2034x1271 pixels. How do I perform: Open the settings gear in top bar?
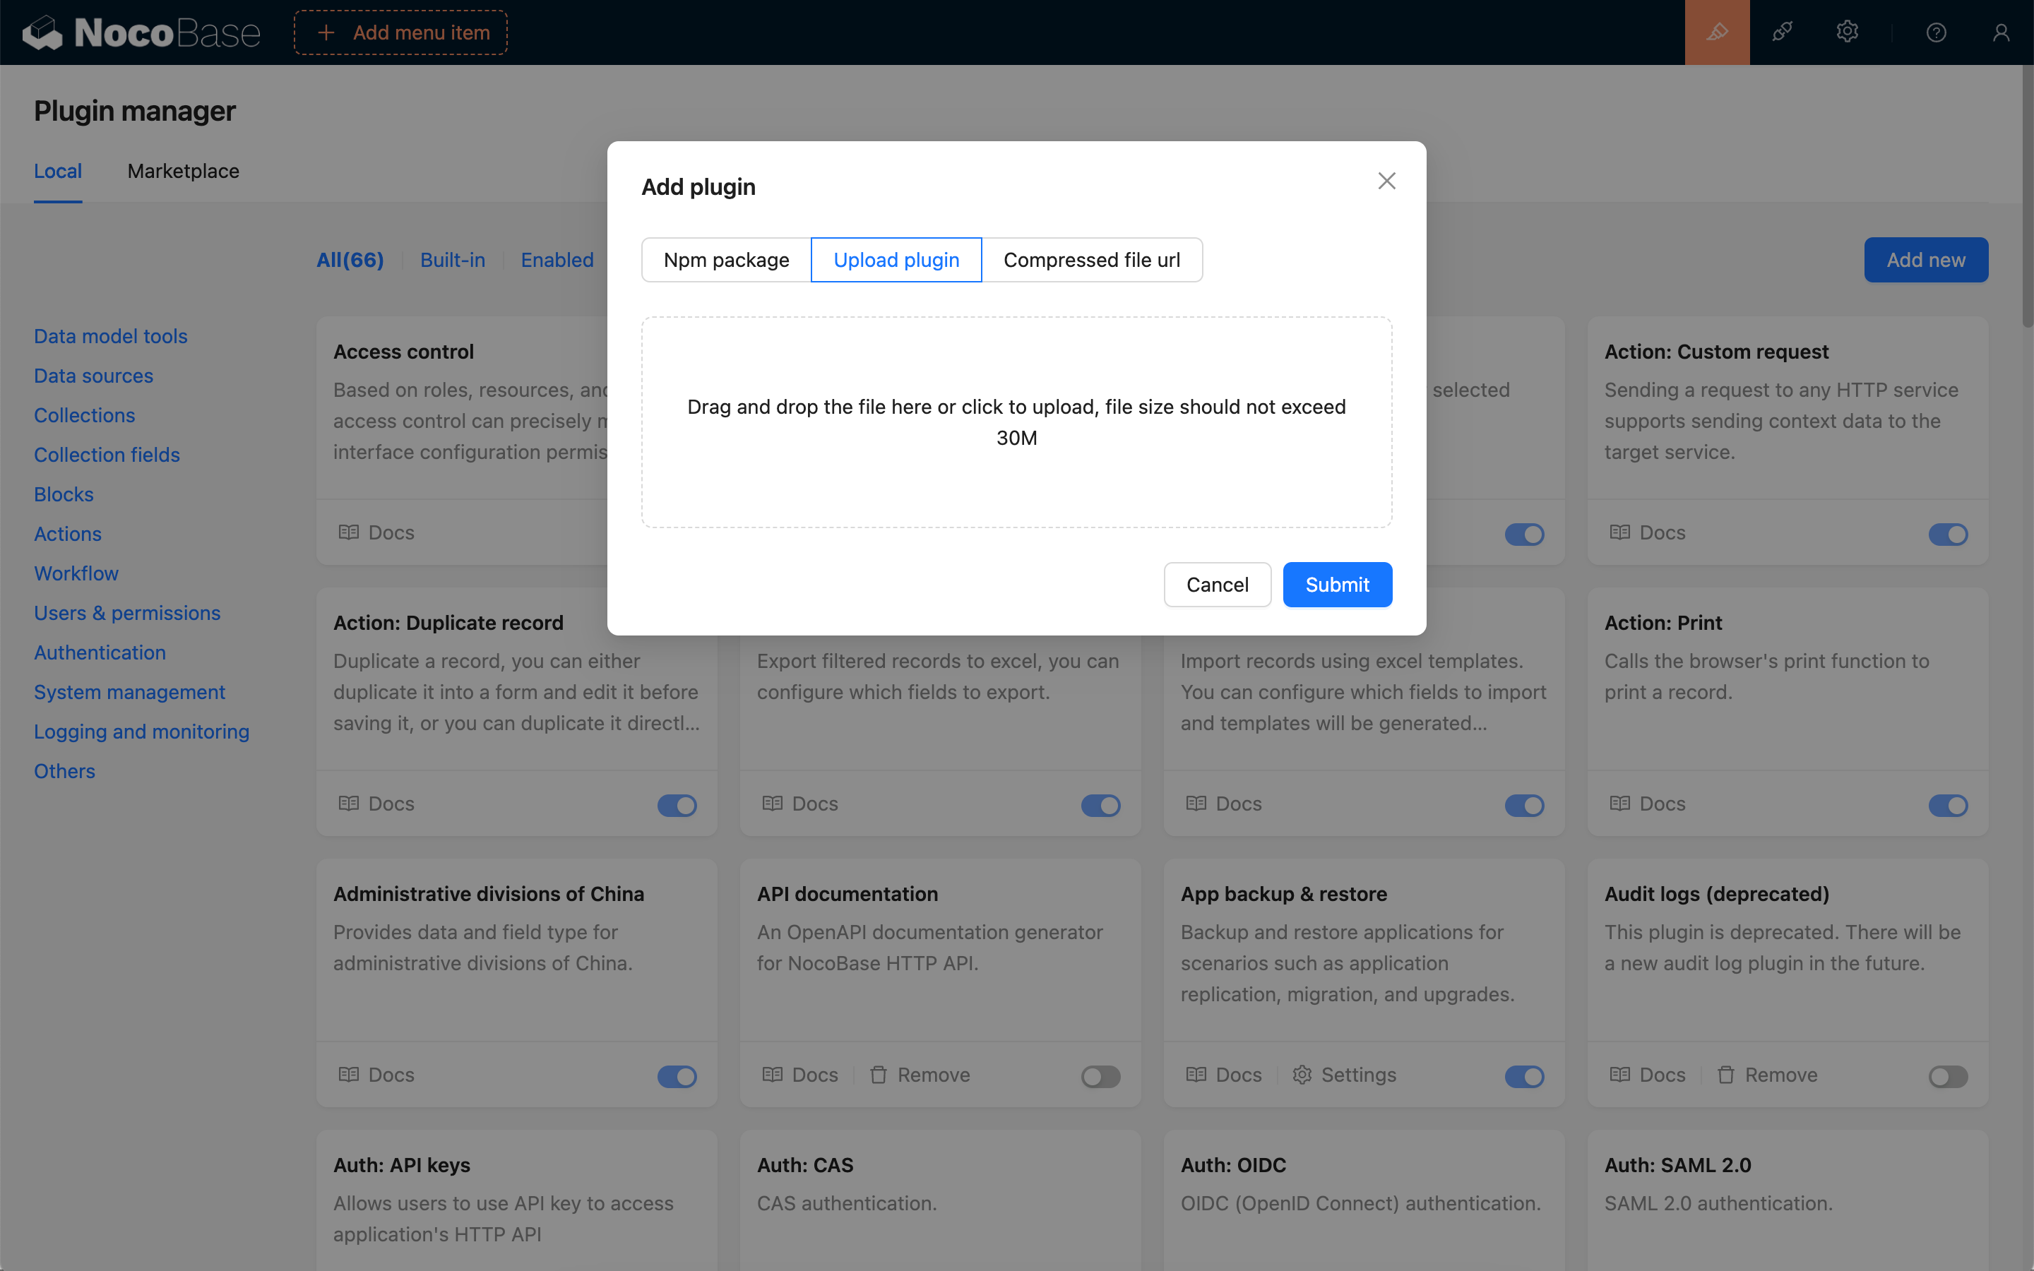1847,32
